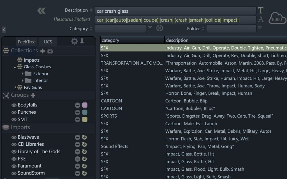Click the download icon next to Collections plus

click(50, 51)
